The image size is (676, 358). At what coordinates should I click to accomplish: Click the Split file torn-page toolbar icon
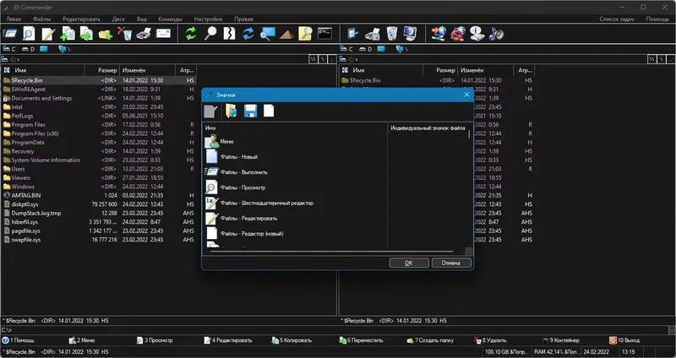point(229,34)
